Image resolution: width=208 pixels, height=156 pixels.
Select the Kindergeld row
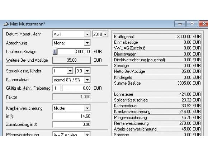tap(157, 77)
